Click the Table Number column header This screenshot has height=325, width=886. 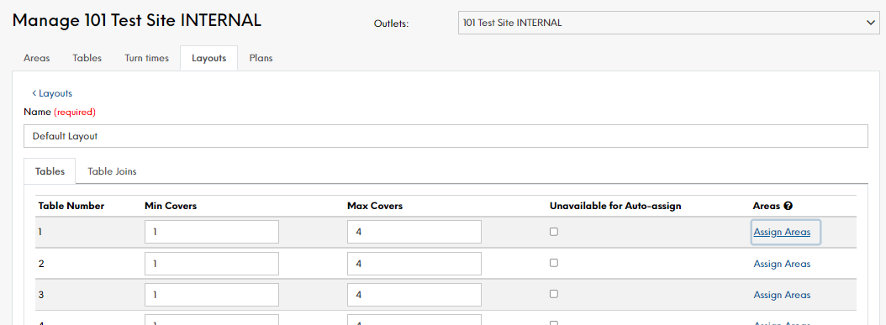(71, 206)
